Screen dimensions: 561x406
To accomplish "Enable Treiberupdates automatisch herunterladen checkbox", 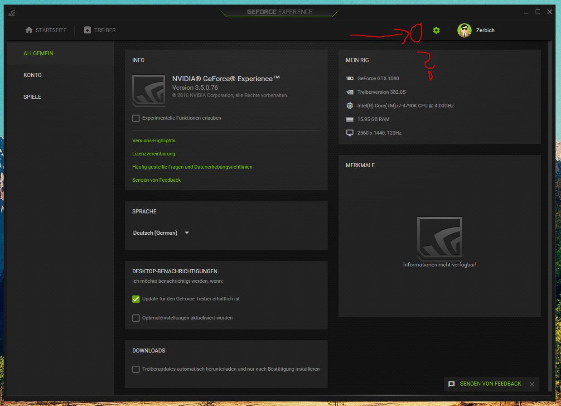I will [x=136, y=369].
